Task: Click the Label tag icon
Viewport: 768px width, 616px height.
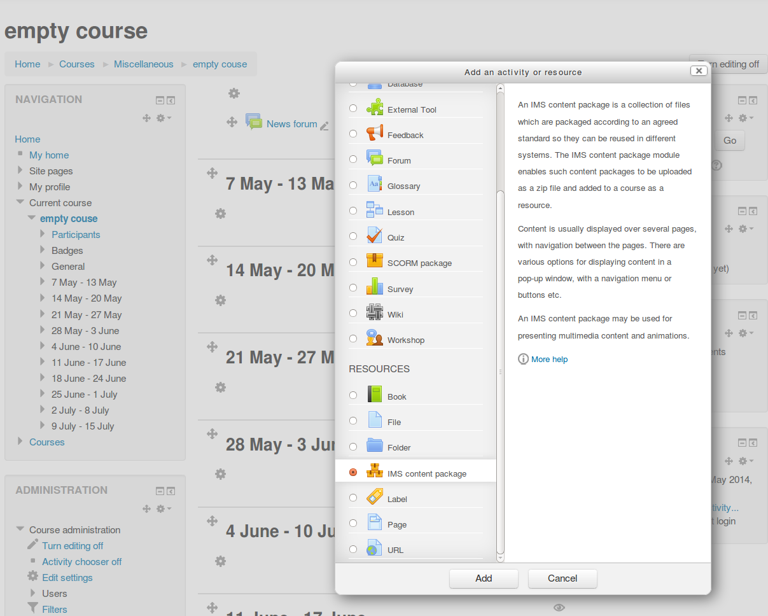Action: pos(375,496)
